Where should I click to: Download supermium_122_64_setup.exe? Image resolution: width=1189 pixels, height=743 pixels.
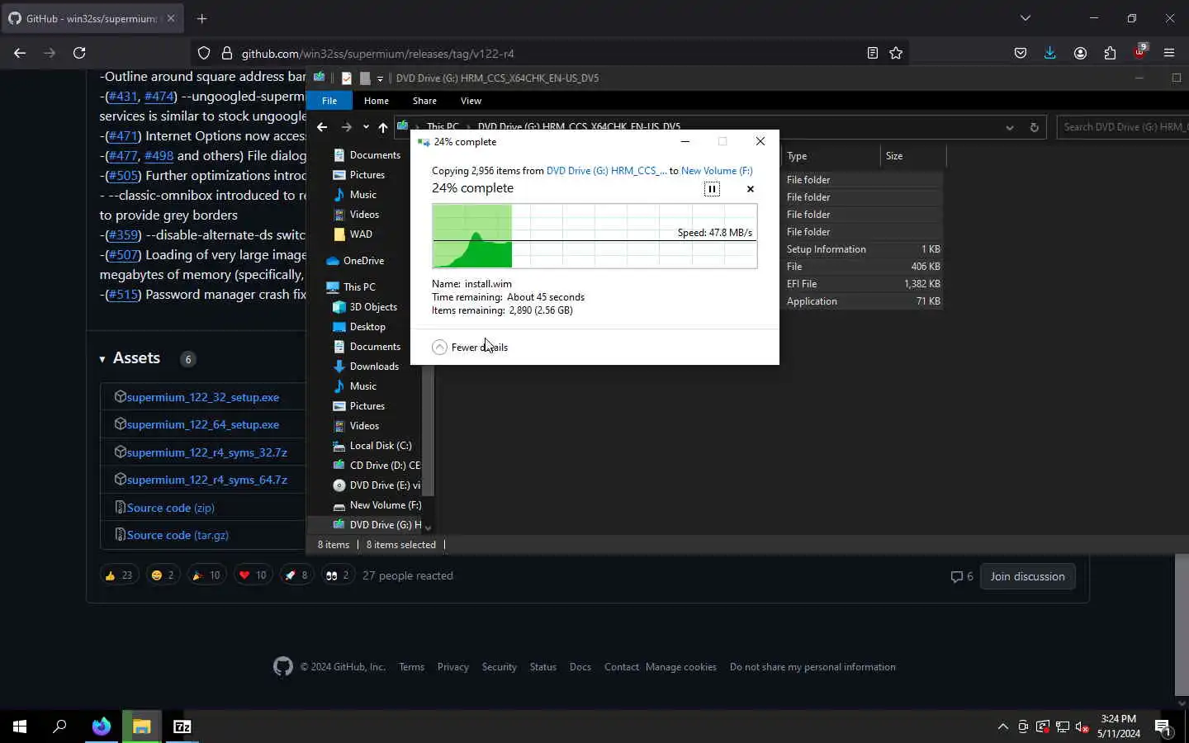point(203,424)
